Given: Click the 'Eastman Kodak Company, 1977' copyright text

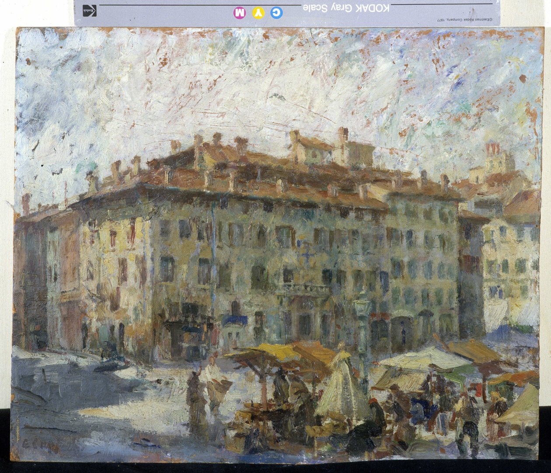Looking at the screenshot, I should [x=464, y=20].
